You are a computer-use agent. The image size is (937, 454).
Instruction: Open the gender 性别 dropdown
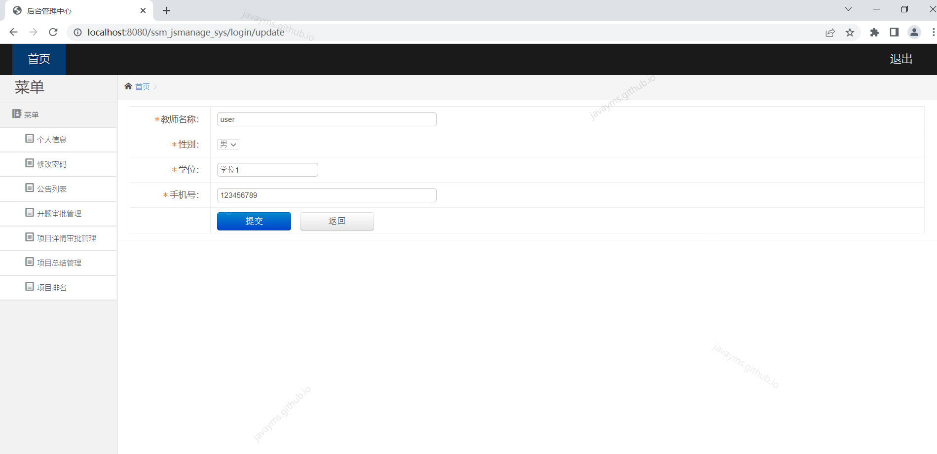[x=227, y=144]
